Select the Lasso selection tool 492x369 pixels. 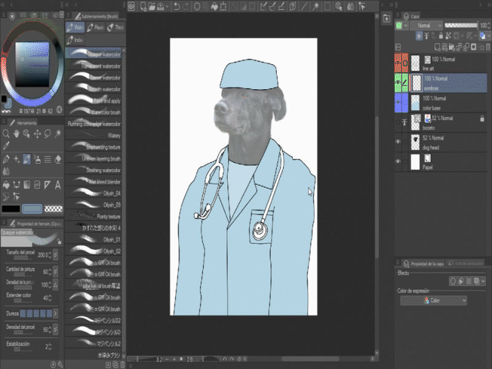[x=47, y=134]
